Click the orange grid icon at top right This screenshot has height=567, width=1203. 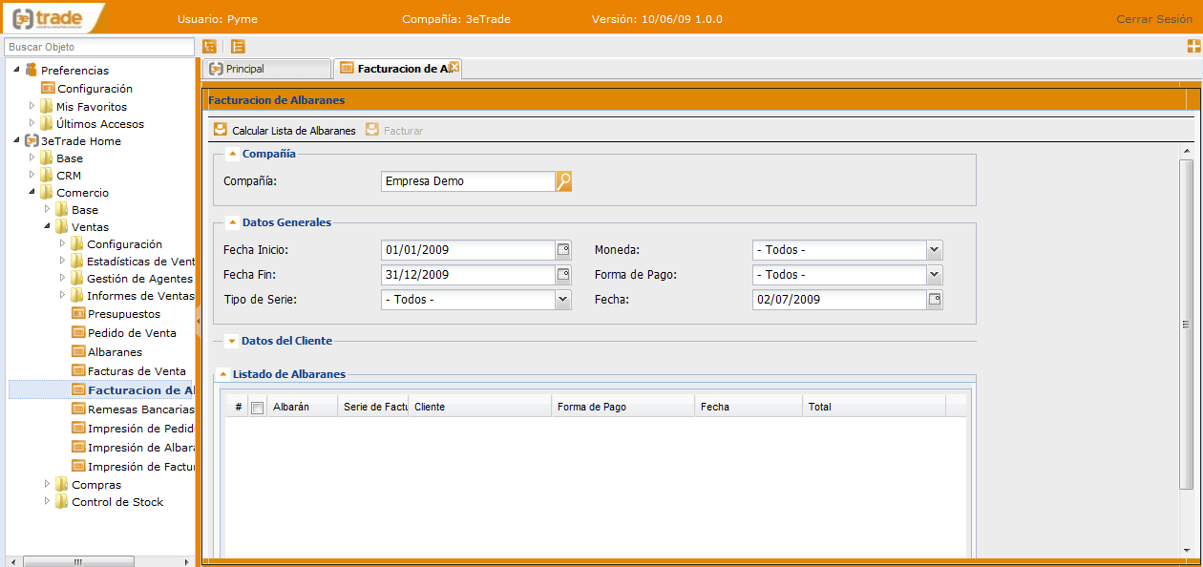pos(1193,46)
